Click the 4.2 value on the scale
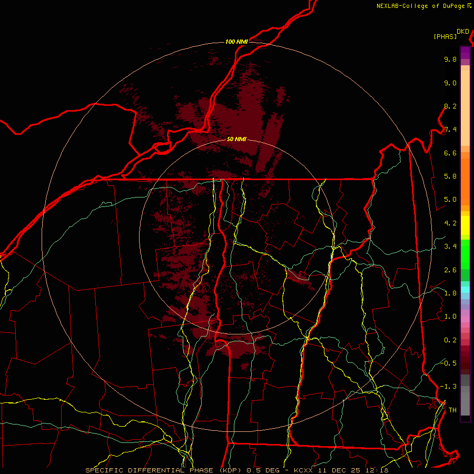Image resolution: width=474 pixels, height=474 pixels. (450, 223)
